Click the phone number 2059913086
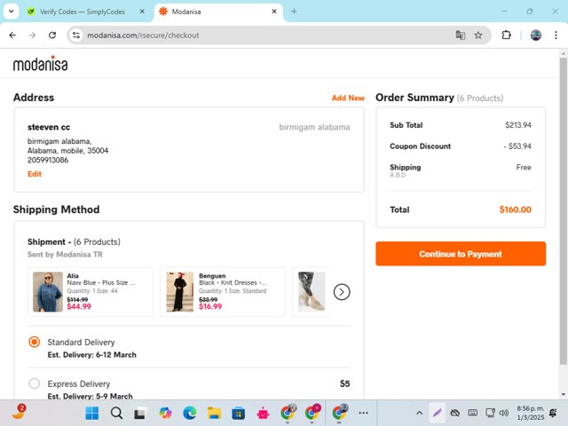 tap(48, 160)
